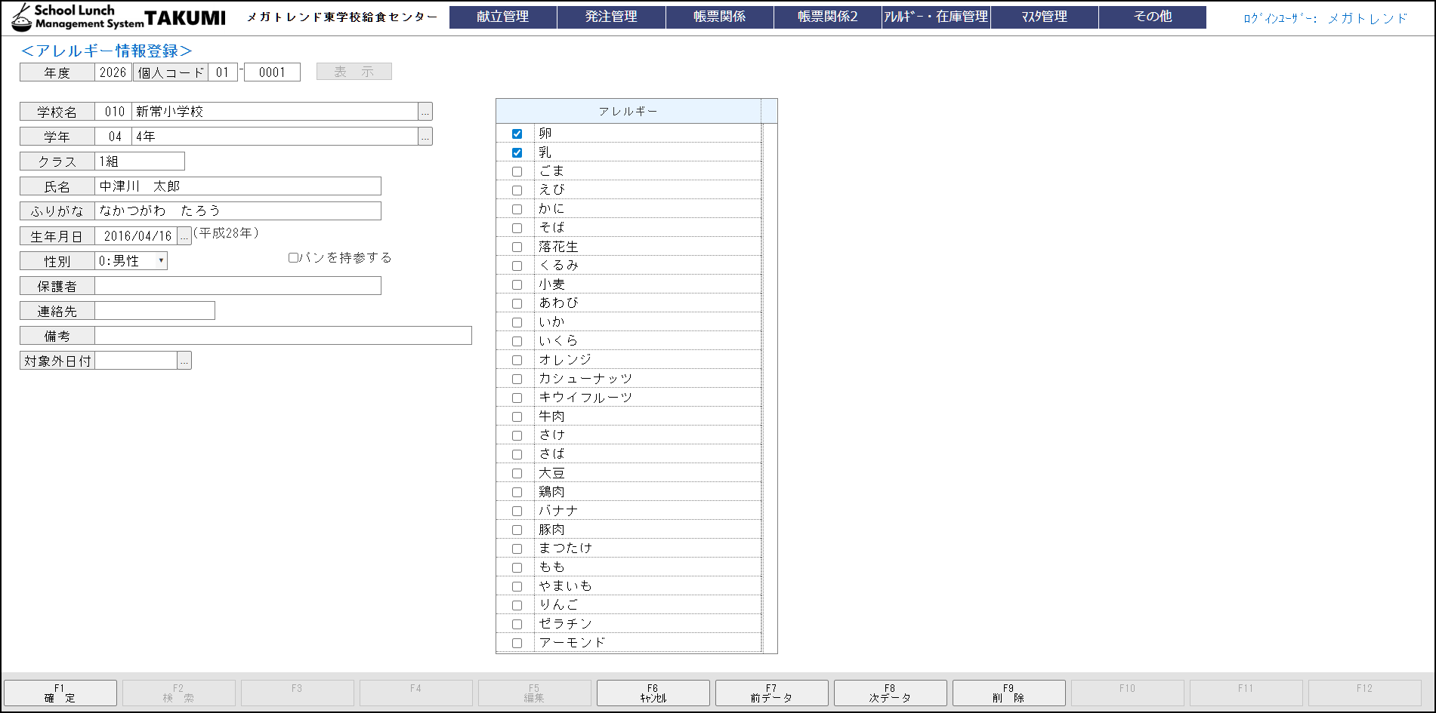
Task: Uncheck the 乳 (milk) allergy checkbox
Action: 517,152
